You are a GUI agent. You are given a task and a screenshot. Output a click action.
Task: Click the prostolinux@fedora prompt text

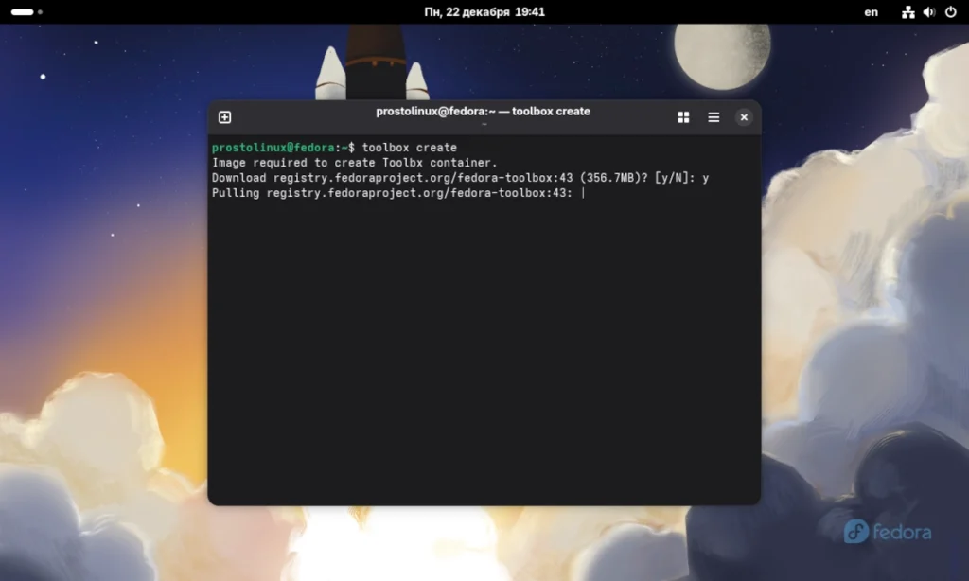[273, 148]
